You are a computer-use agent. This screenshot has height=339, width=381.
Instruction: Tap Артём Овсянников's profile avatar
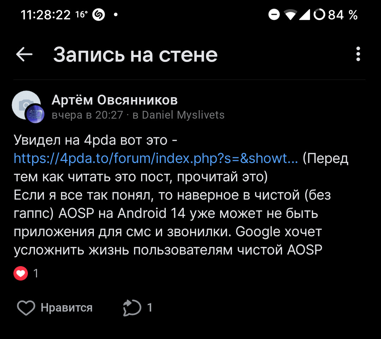tap(25, 104)
